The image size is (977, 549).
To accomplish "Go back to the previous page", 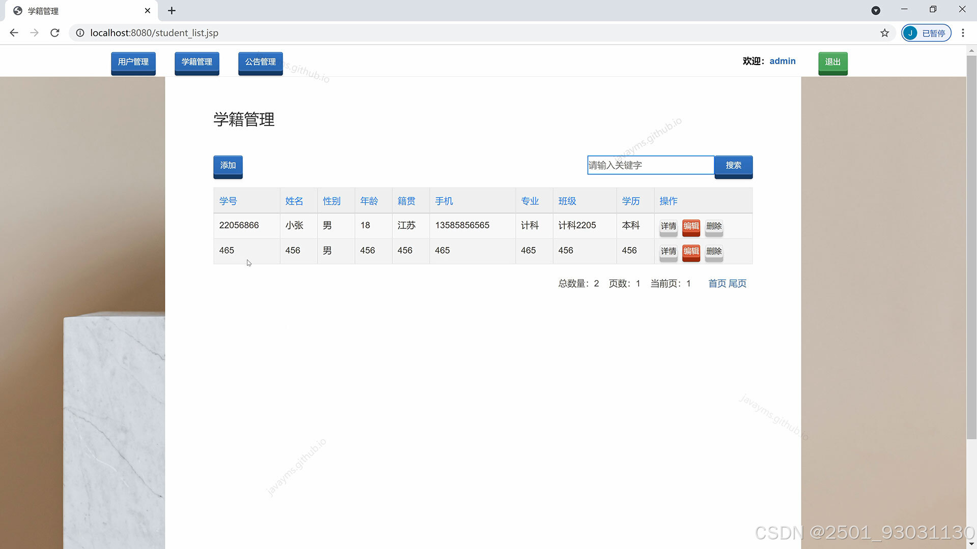I will click(14, 33).
